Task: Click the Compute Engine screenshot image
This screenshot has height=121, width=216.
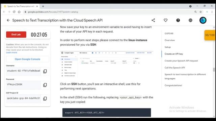Action: [x=107, y=64]
